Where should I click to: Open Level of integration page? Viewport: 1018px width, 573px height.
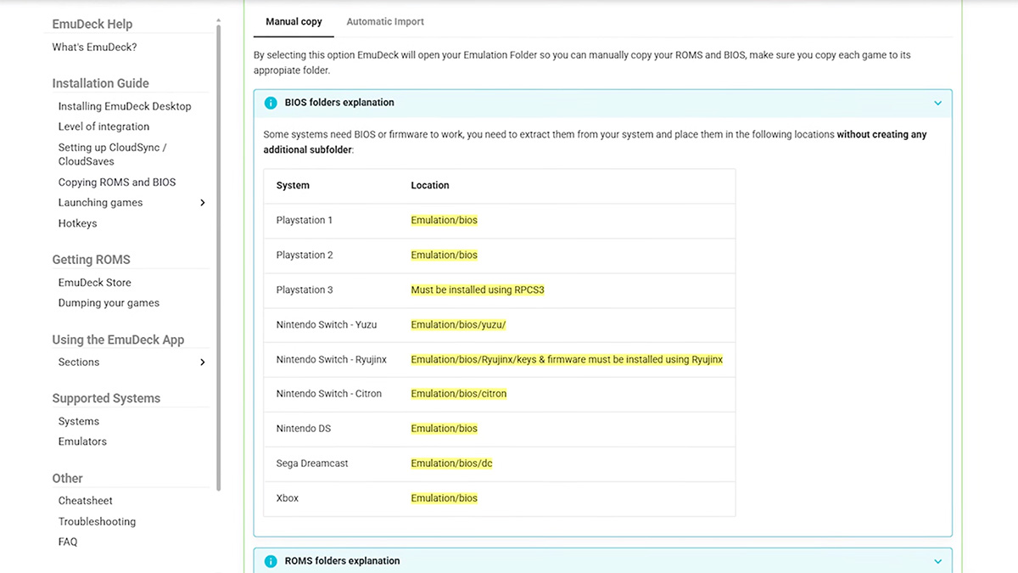pyautogui.click(x=103, y=126)
